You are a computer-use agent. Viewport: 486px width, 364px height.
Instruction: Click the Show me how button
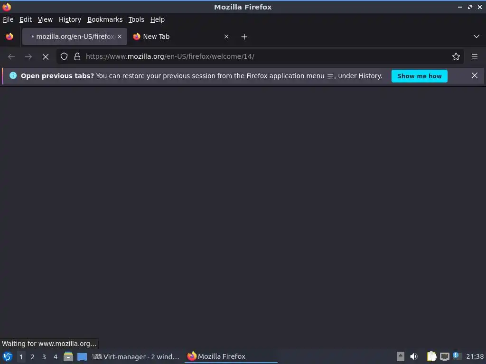coord(420,76)
